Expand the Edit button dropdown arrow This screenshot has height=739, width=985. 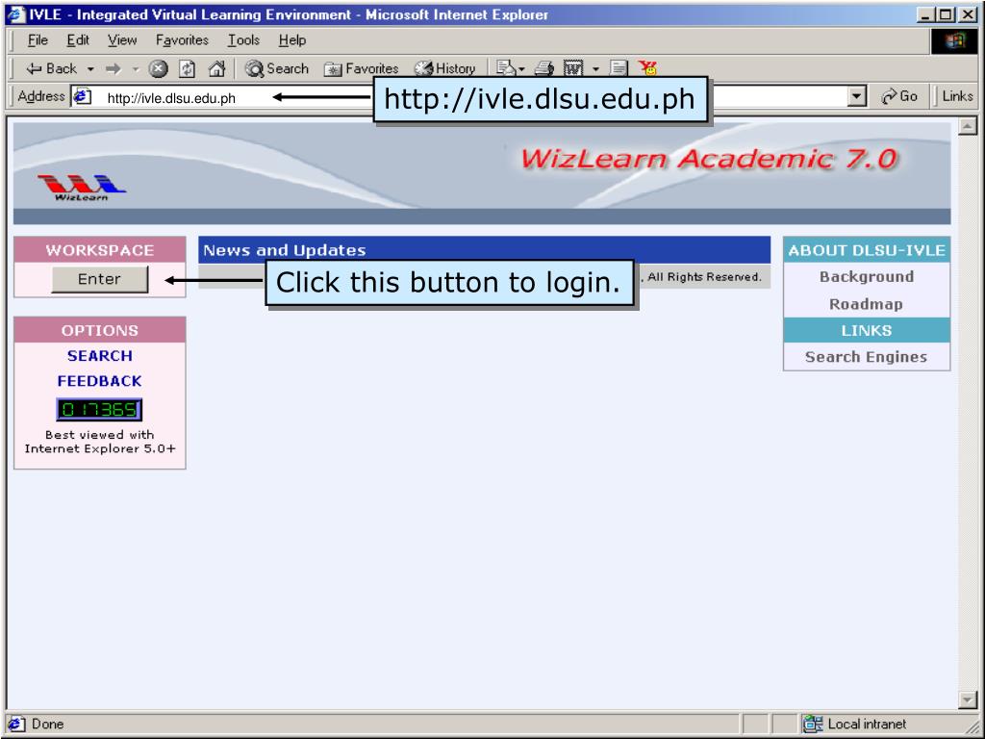[x=595, y=68]
